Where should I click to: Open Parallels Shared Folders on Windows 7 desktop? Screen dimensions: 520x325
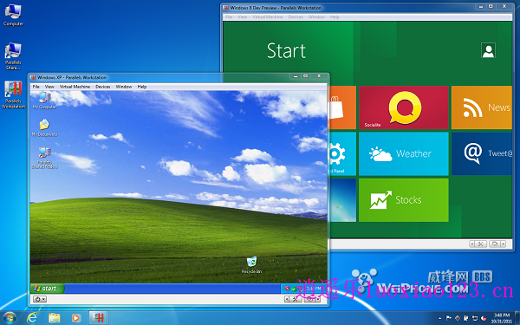pyautogui.click(x=13, y=56)
